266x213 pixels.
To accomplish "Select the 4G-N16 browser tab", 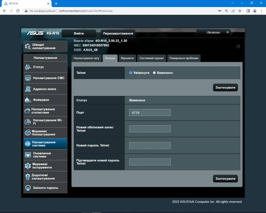I will pos(26,4).
